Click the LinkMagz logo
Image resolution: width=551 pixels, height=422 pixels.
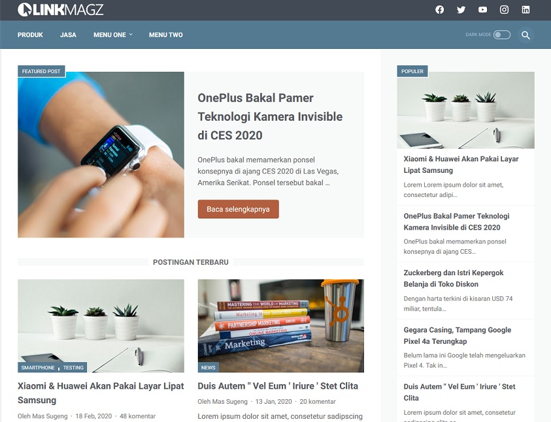pyautogui.click(x=60, y=10)
